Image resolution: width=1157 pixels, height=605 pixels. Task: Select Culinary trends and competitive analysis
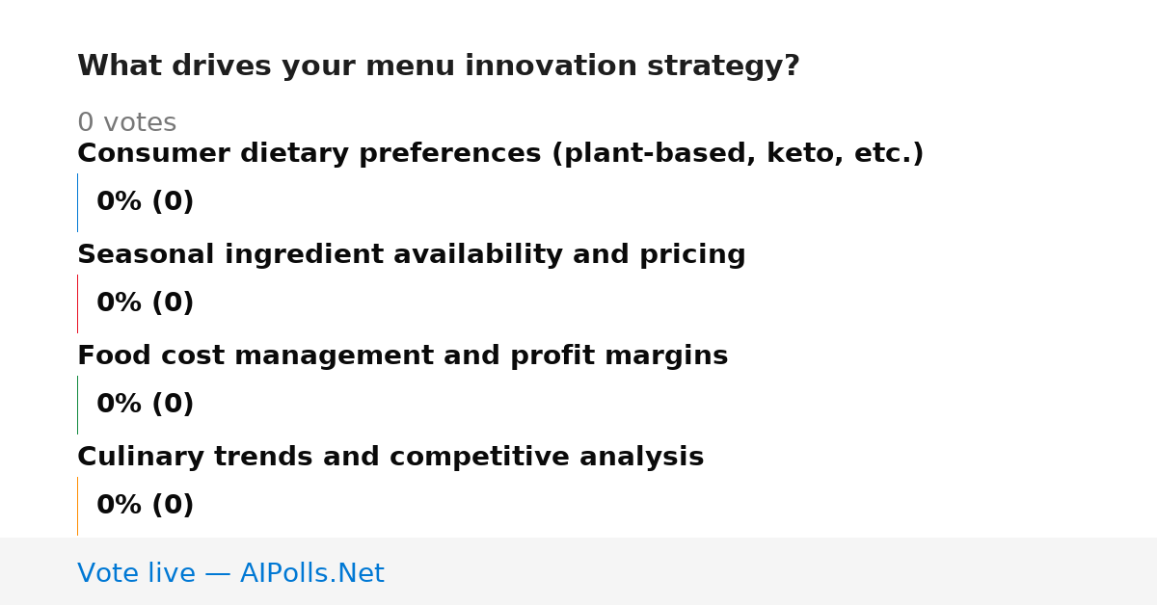click(x=390, y=458)
